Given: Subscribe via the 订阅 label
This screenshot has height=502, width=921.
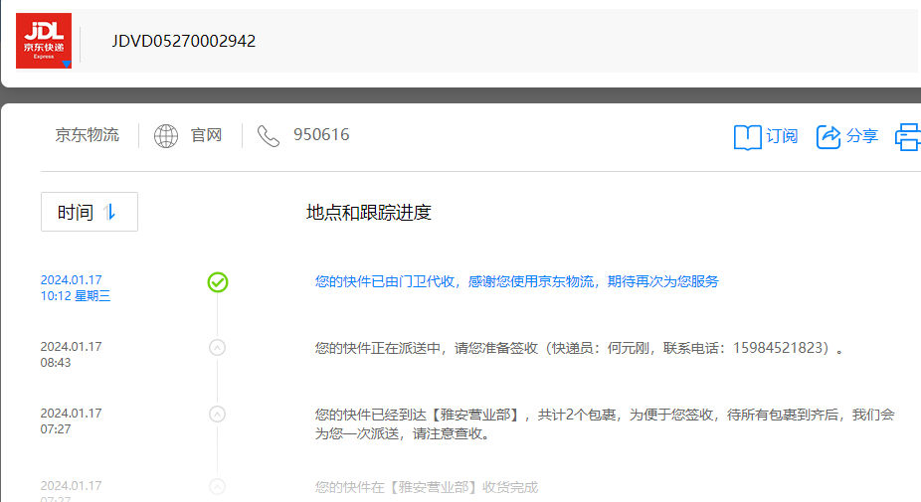Looking at the screenshot, I should tap(782, 136).
